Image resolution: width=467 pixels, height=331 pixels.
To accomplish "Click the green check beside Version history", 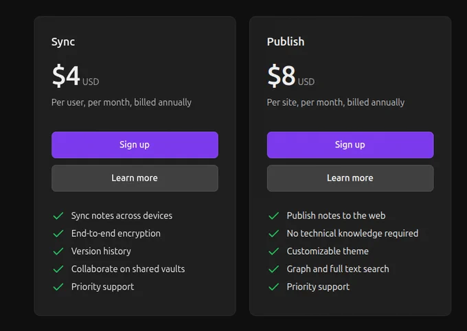I will pos(58,251).
